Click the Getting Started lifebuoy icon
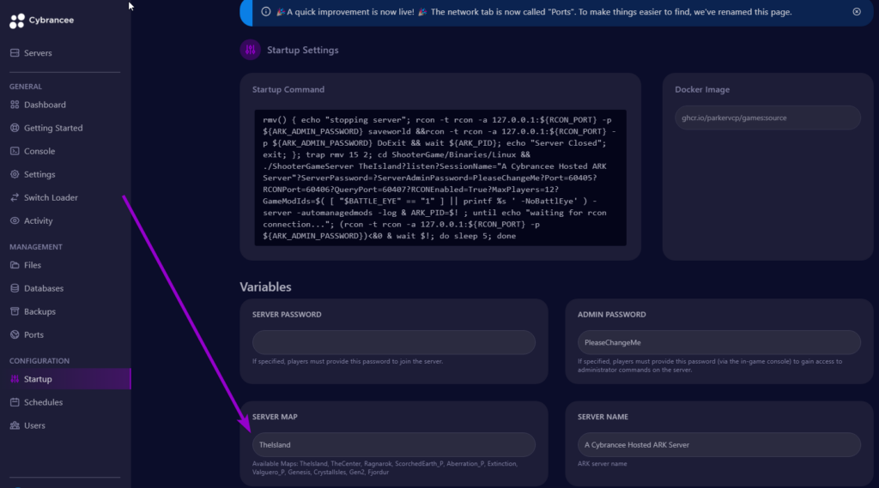 tap(15, 128)
